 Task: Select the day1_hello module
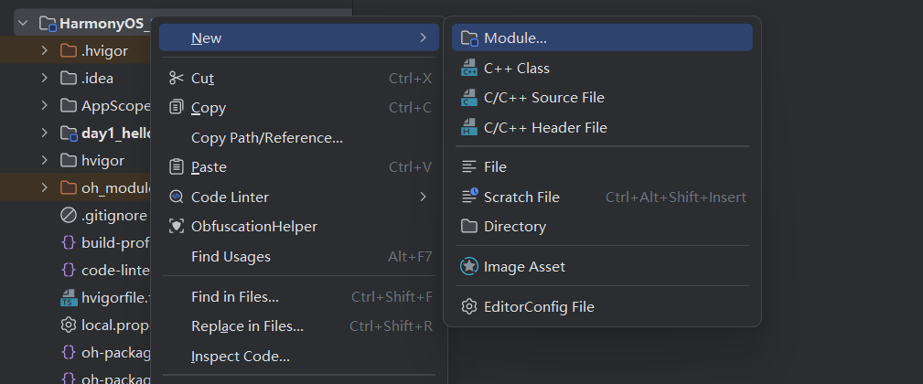pos(75,133)
